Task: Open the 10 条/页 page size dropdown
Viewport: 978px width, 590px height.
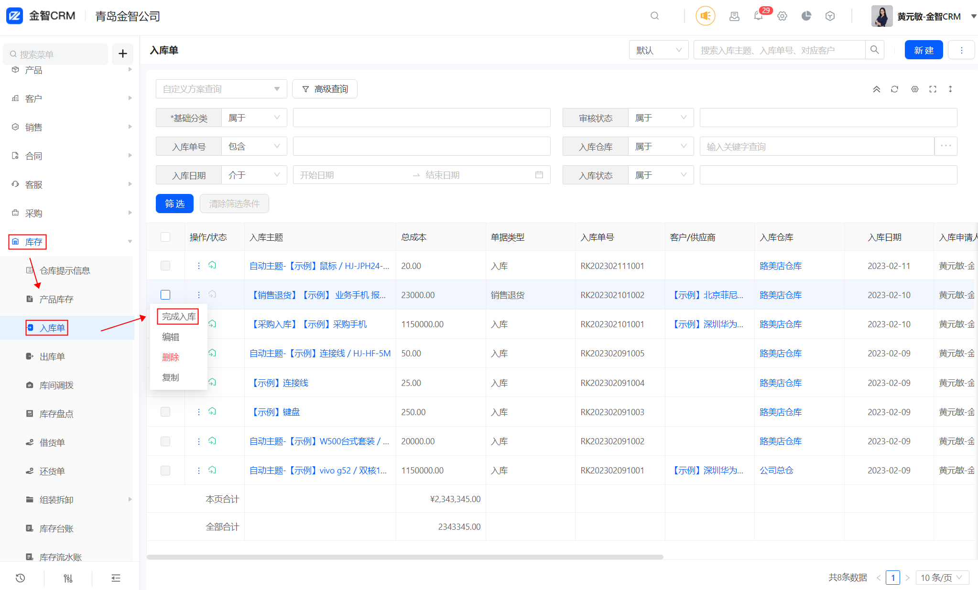Action: click(x=942, y=578)
